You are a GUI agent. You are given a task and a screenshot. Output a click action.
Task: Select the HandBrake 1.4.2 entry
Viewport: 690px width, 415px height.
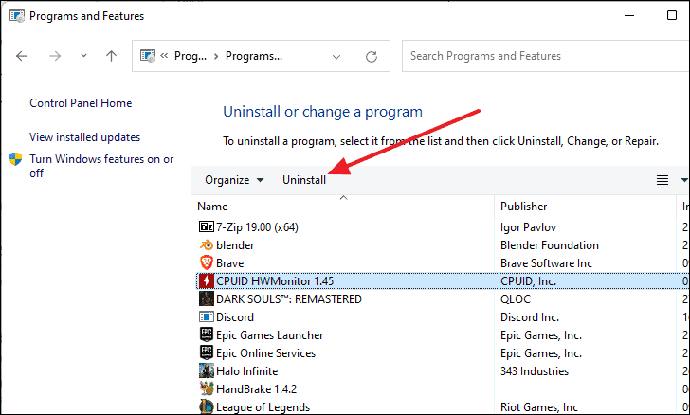[256, 389]
